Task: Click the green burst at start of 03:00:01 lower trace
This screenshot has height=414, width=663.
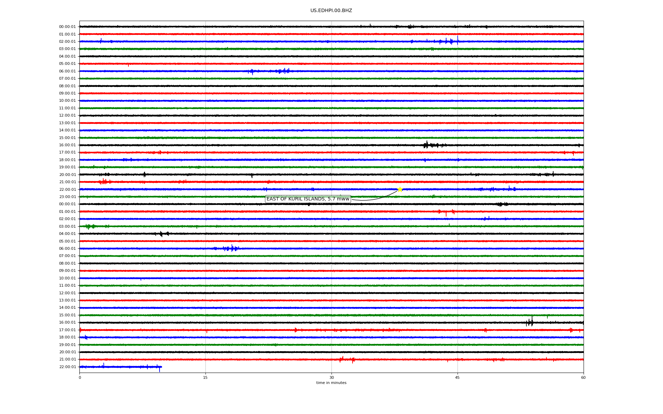Action: point(89,226)
